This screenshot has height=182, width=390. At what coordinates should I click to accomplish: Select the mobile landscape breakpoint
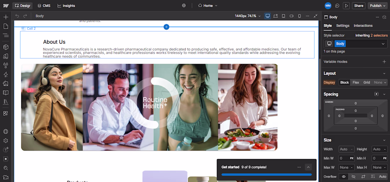pos(291,16)
